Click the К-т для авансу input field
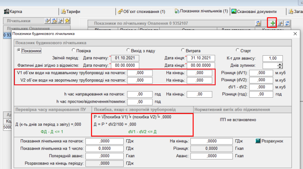Screen dimensions: 303x169 [x=272, y=58]
